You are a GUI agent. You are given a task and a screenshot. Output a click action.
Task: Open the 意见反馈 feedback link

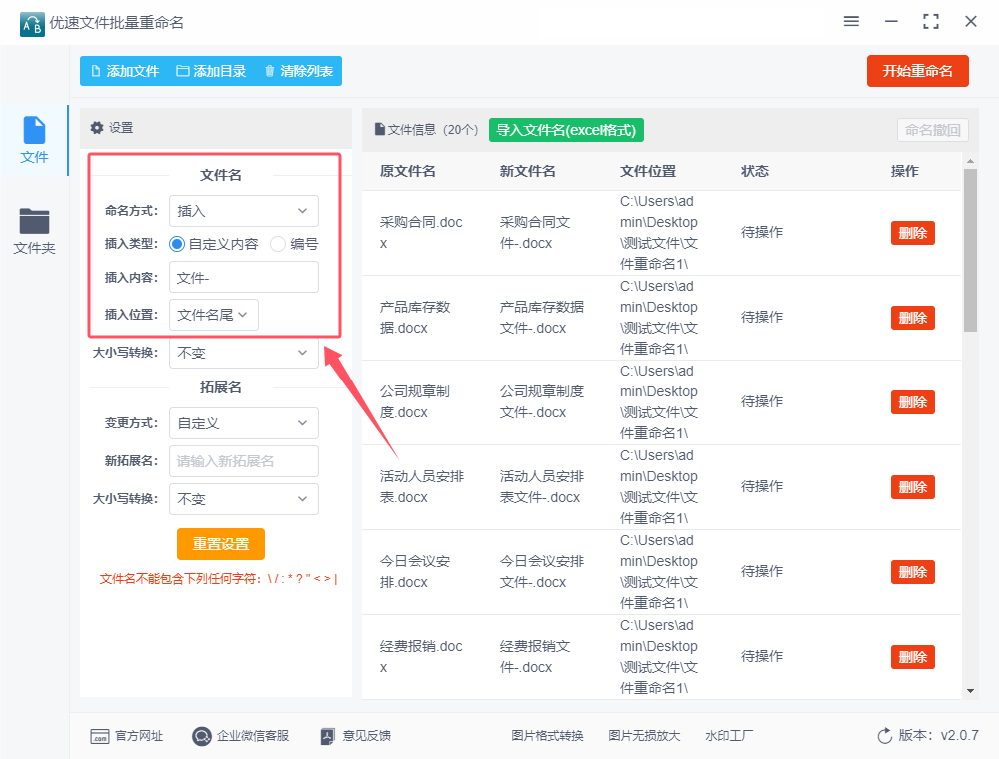pyautogui.click(x=356, y=736)
